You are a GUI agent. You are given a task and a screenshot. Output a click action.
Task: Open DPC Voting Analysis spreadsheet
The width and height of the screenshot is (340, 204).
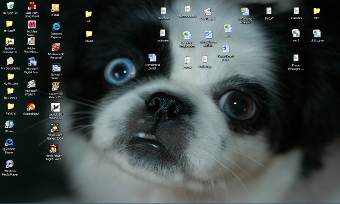click(x=245, y=12)
